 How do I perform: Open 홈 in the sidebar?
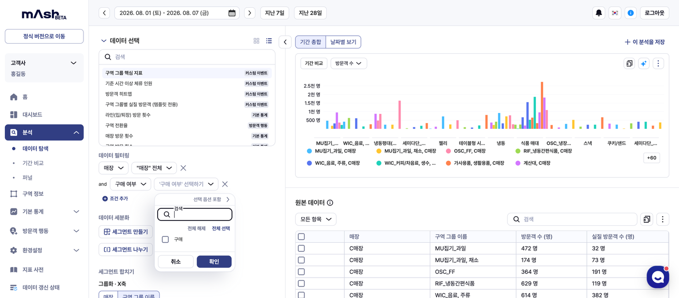(44, 97)
